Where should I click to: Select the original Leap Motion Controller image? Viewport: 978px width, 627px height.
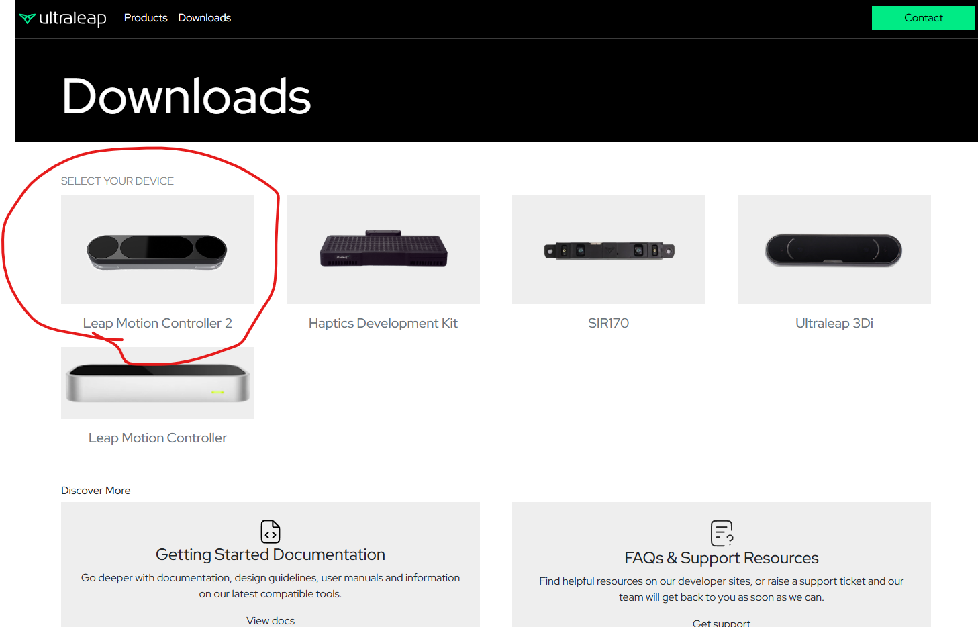pos(158,384)
